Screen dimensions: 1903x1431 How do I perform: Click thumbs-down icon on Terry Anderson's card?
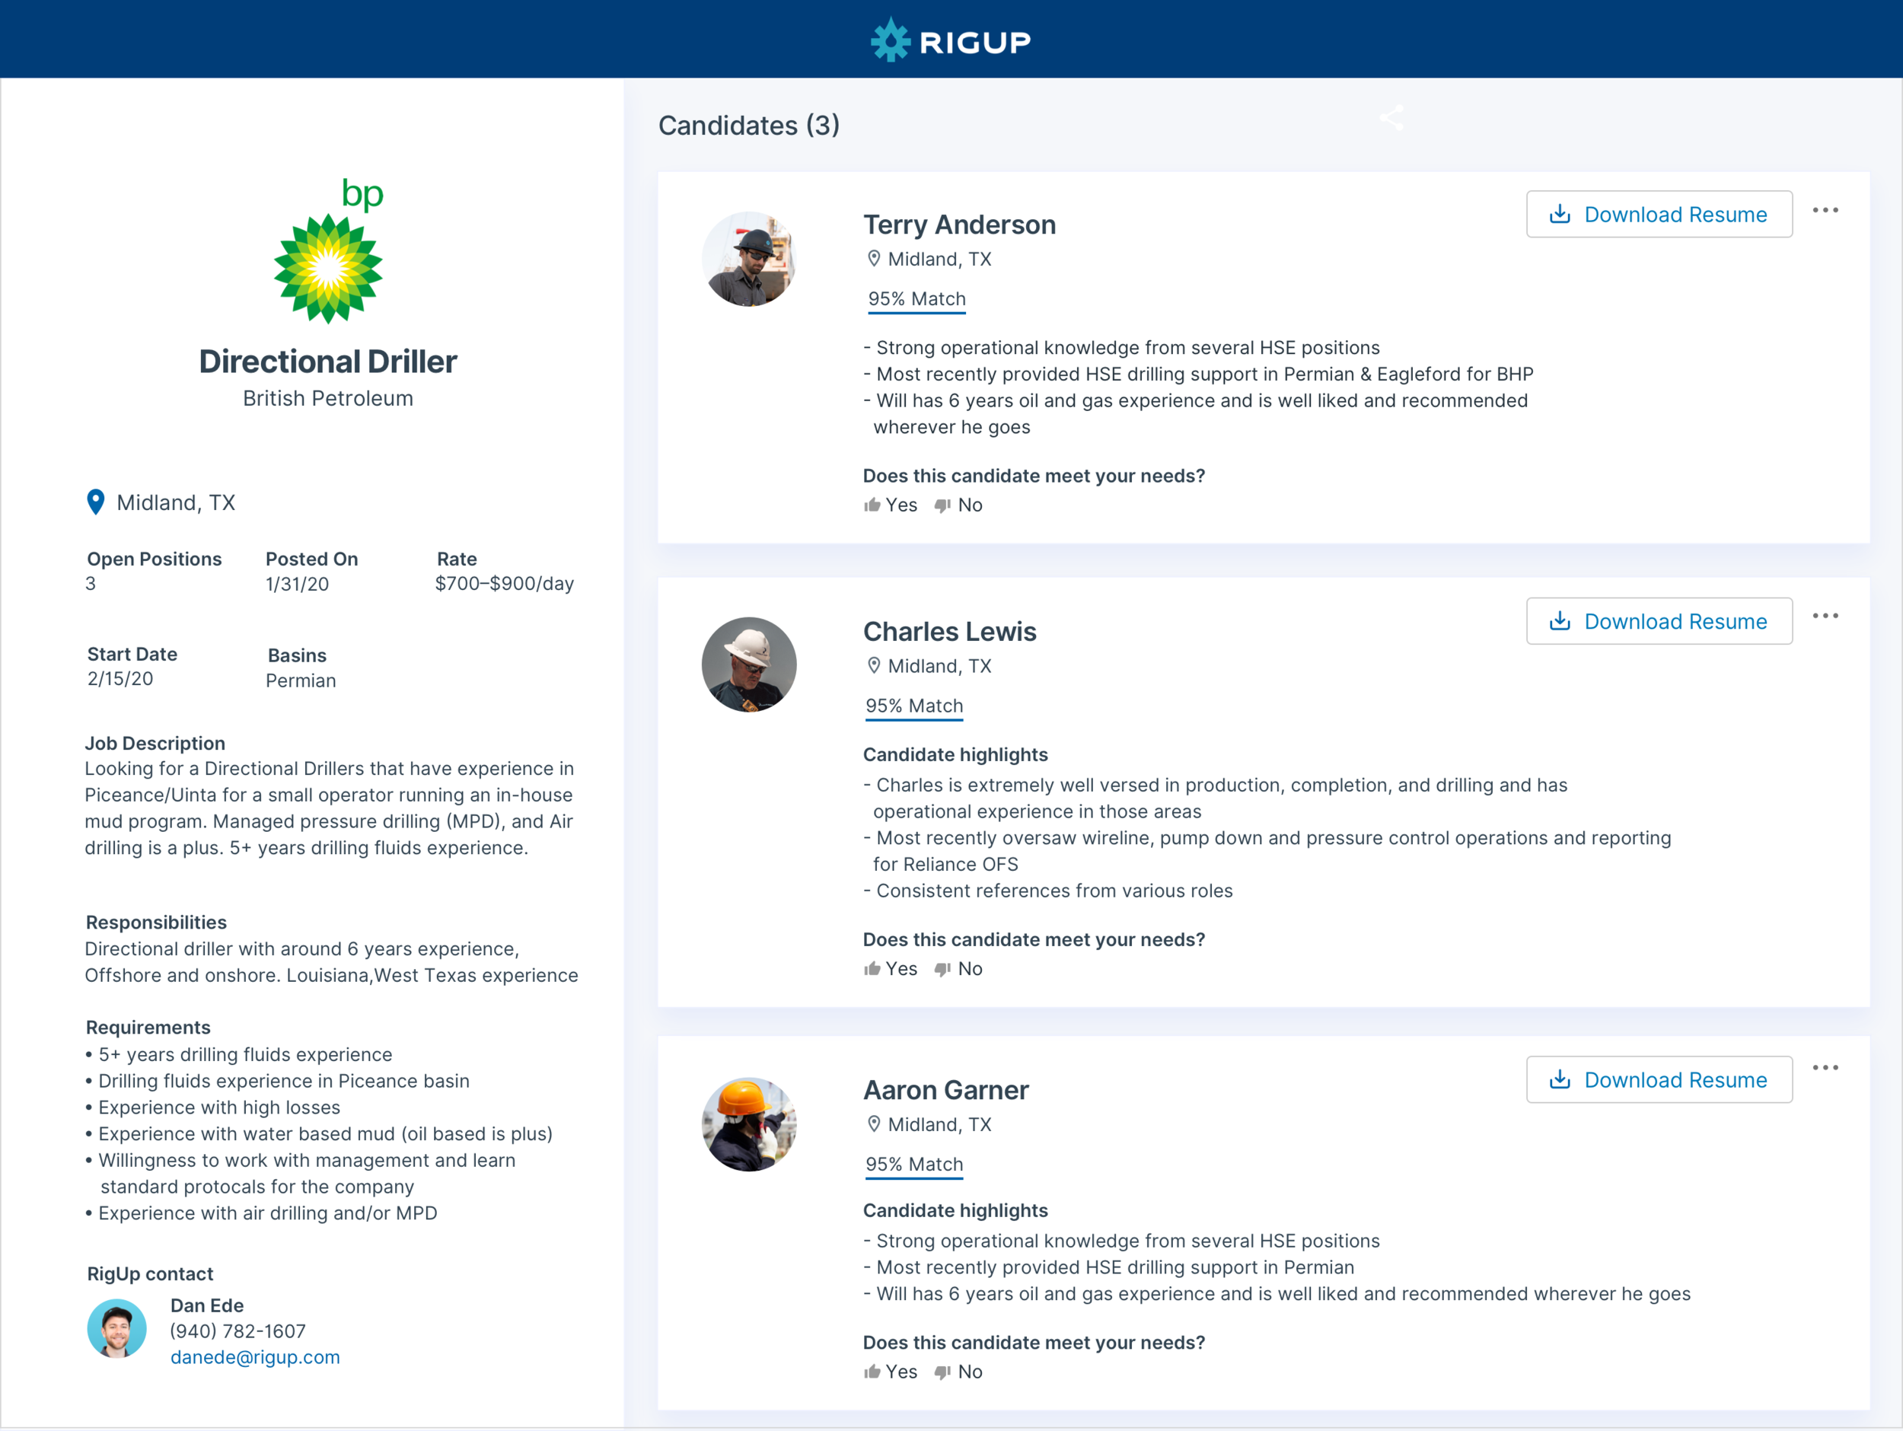point(943,506)
